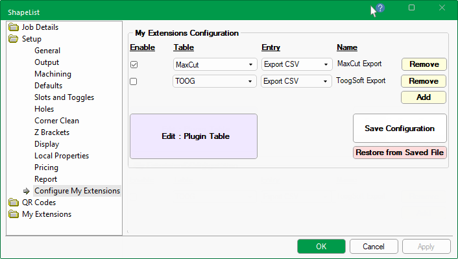Select Pricing in the tree
This screenshot has width=458, height=259.
[47, 167]
